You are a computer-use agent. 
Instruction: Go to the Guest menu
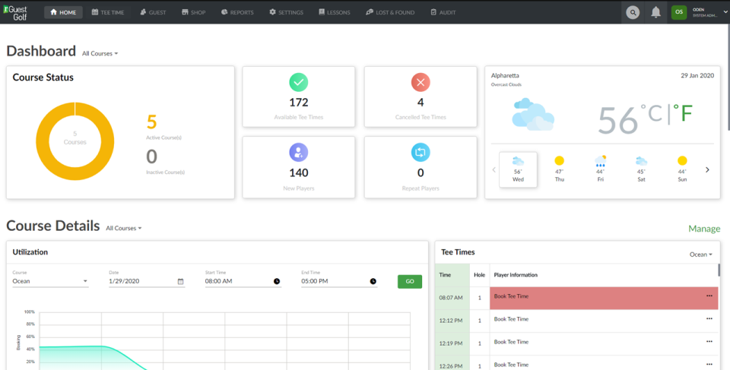point(153,12)
